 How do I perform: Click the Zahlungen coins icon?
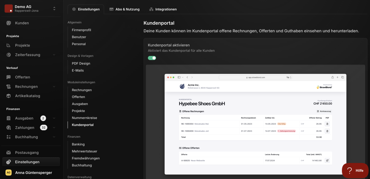[x=9, y=128]
